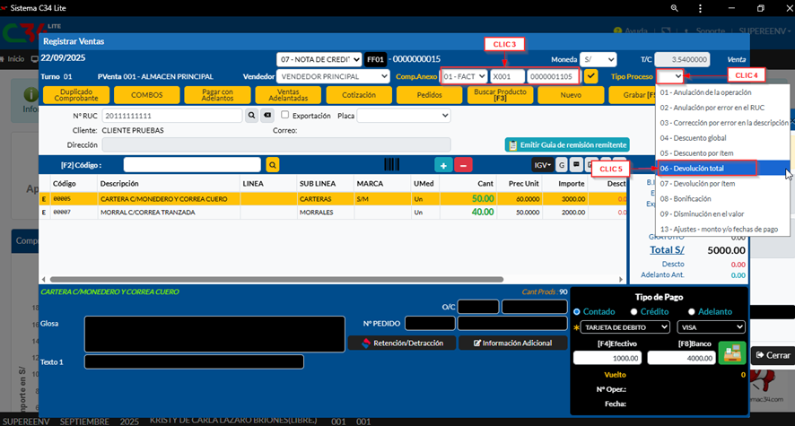This screenshot has height=426, width=795.
Task: Select the Crédito payment radio button
Action: click(633, 311)
